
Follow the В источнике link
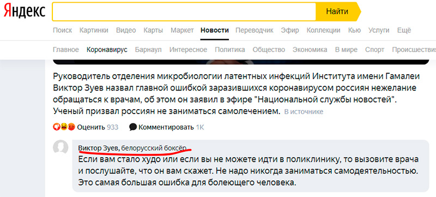(304, 112)
